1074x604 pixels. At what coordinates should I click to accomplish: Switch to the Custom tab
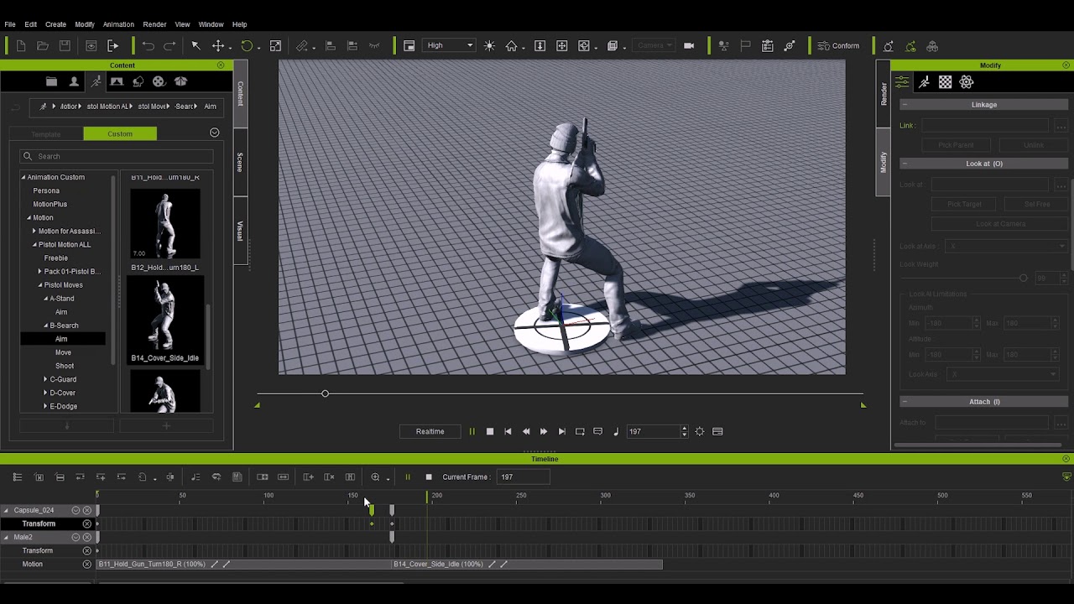click(x=120, y=134)
